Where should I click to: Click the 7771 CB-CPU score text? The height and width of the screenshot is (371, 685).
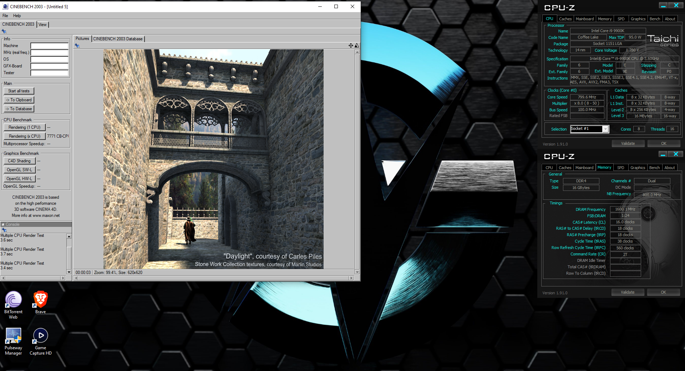tap(58, 136)
